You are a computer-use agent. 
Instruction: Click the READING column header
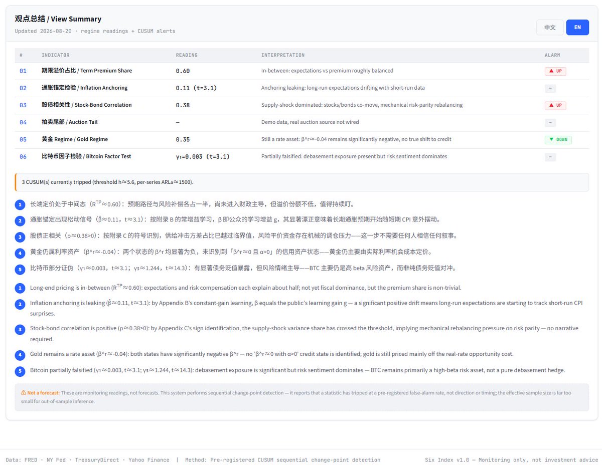[x=187, y=55]
